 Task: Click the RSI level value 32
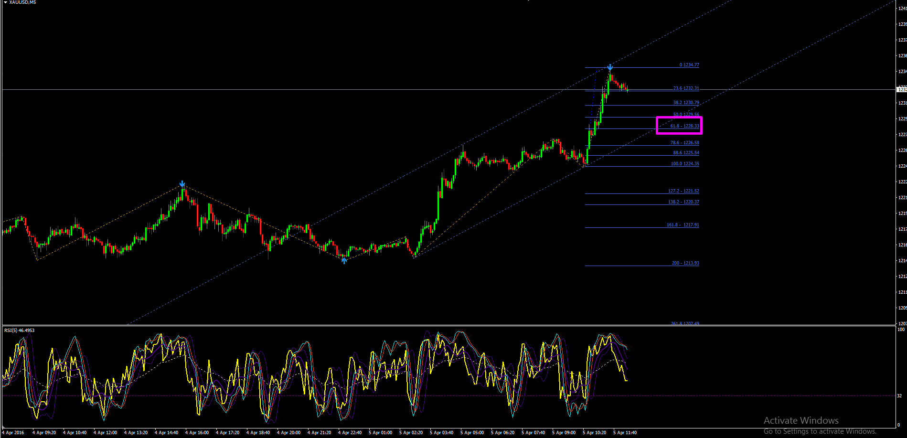coord(899,395)
